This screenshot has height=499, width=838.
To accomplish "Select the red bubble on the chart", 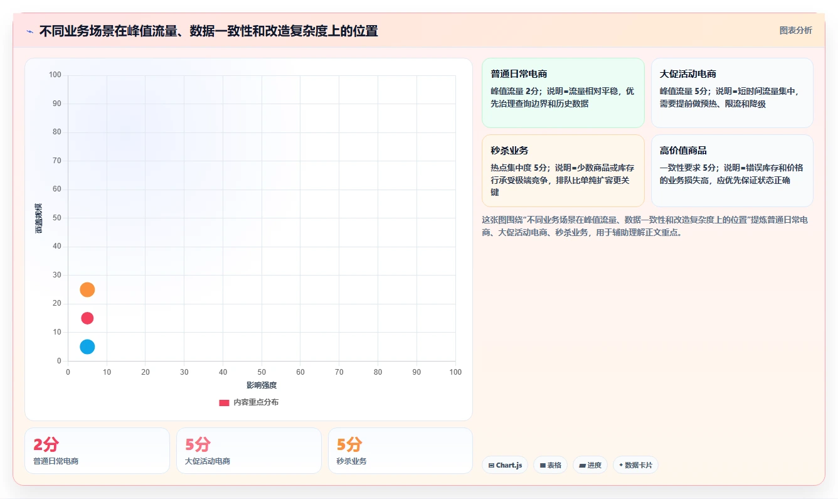I will 87,318.
